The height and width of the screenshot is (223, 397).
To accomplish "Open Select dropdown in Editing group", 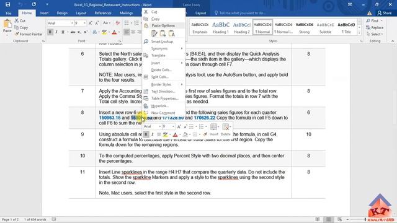I will (375, 34).
